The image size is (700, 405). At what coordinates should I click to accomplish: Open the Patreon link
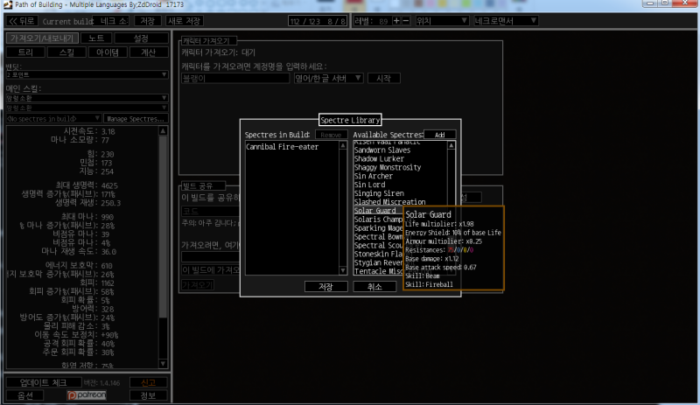tap(87, 395)
